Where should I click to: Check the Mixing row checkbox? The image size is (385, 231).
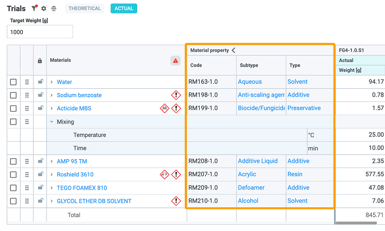coord(13,121)
